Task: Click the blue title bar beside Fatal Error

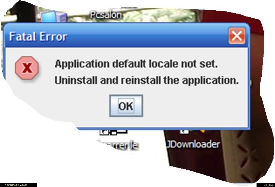Action: (147, 36)
